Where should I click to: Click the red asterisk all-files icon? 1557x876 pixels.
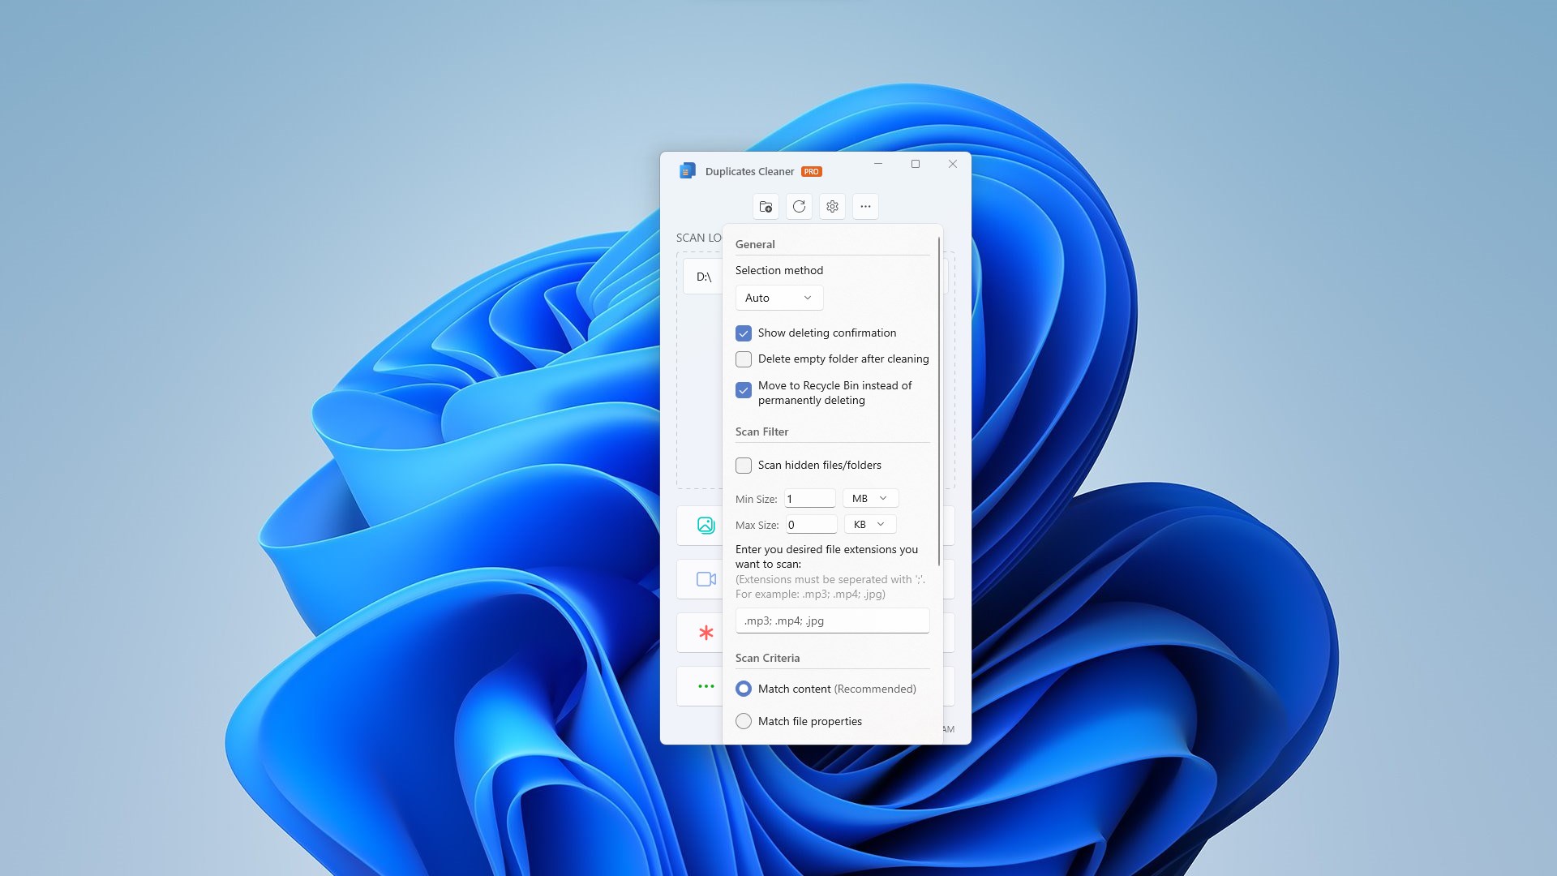706,633
